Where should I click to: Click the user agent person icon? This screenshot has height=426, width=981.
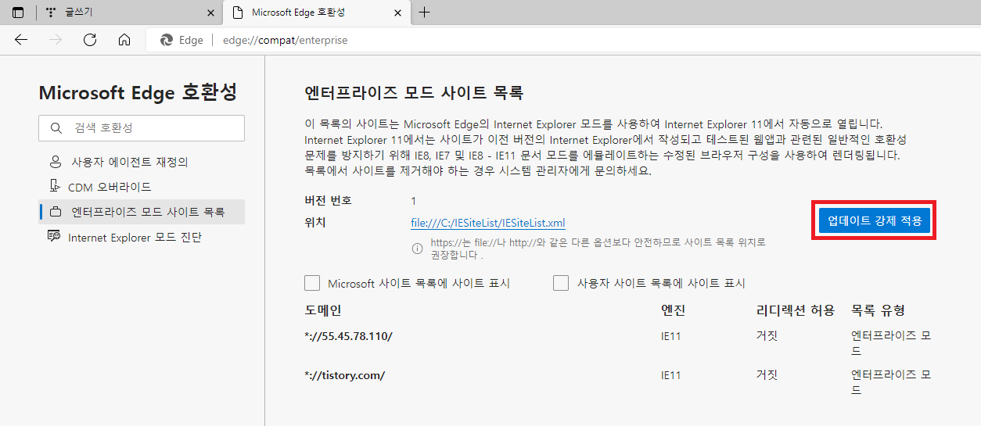[x=55, y=162]
